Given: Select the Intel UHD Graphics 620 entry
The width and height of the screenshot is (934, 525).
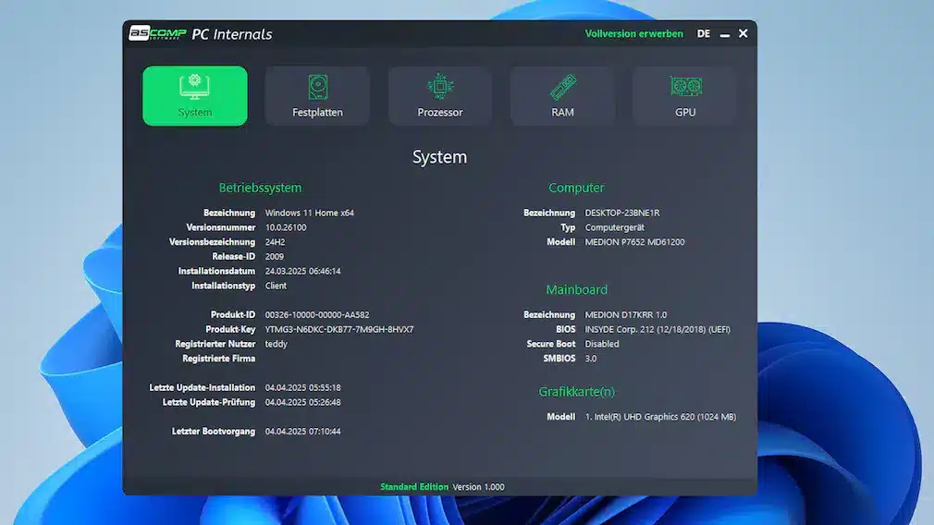Looking at the screenshot, I should pyautogui.click(x=660, y=417).
